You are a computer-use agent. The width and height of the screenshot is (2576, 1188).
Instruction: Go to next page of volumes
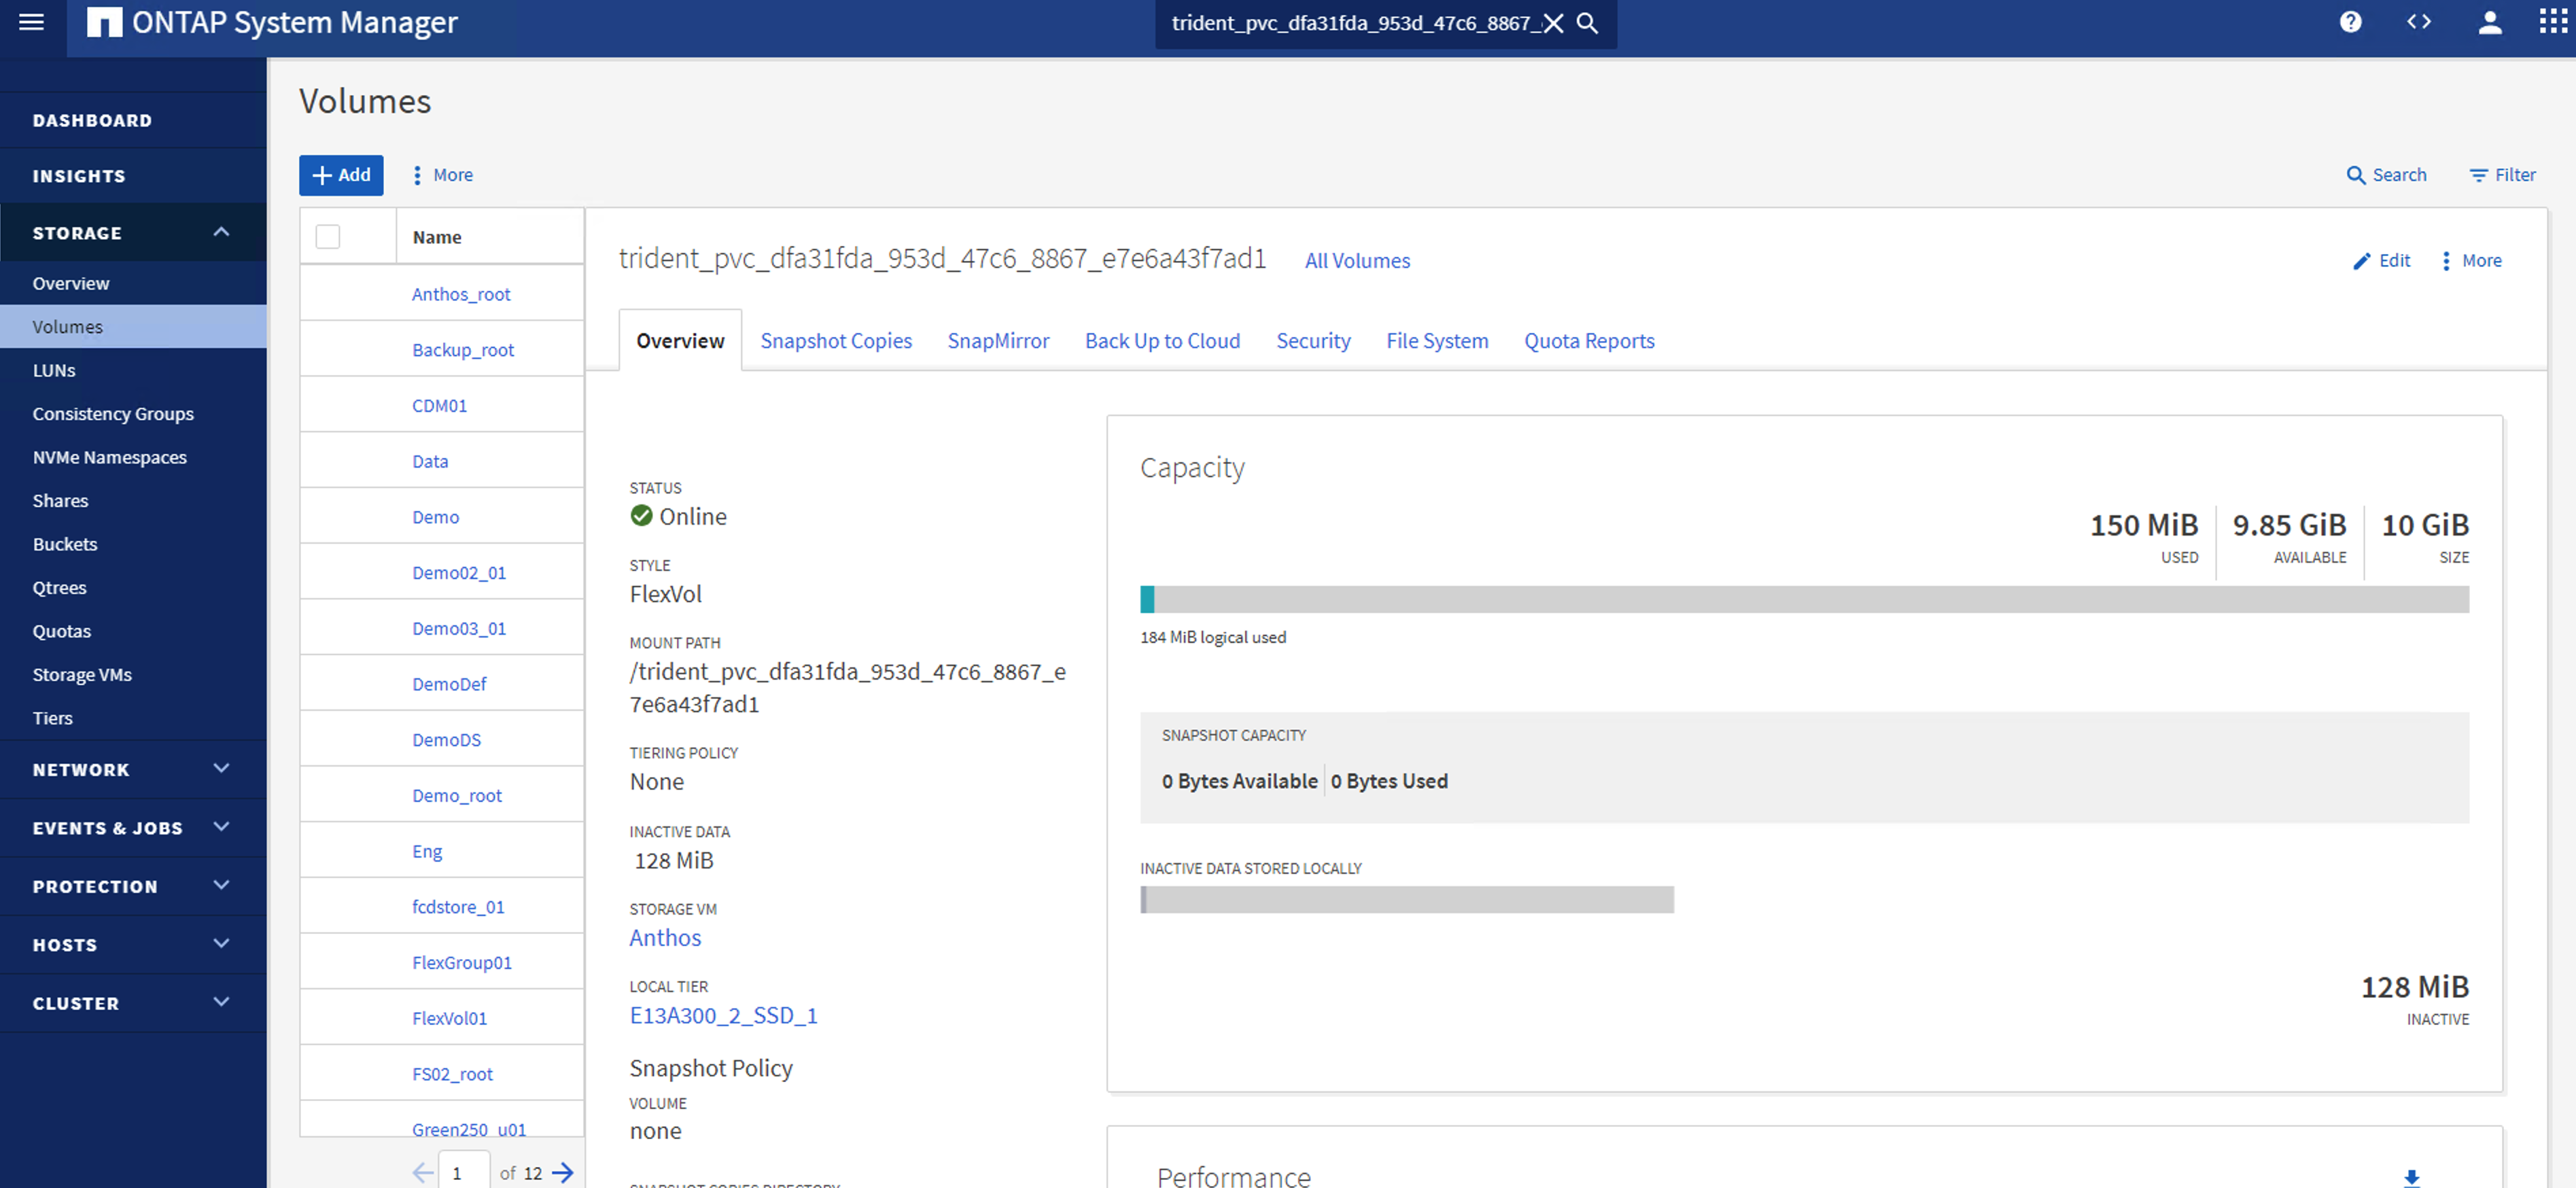[x=563, y=1172]
